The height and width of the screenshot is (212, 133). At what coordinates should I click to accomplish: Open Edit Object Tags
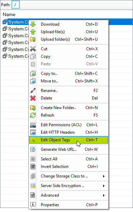[69, 140]
